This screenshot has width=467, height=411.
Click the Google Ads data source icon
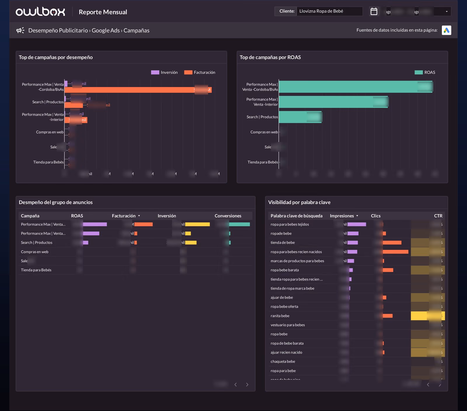point(446,30)
